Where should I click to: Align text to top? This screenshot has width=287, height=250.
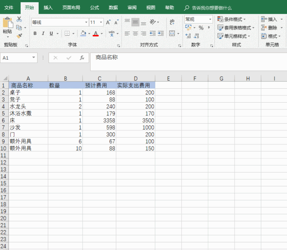127,22
